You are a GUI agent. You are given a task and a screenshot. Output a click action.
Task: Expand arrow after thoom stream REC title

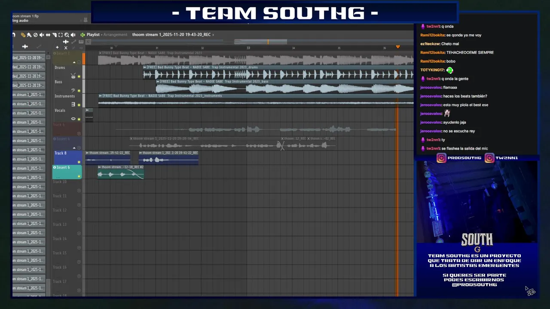[214, 35]
